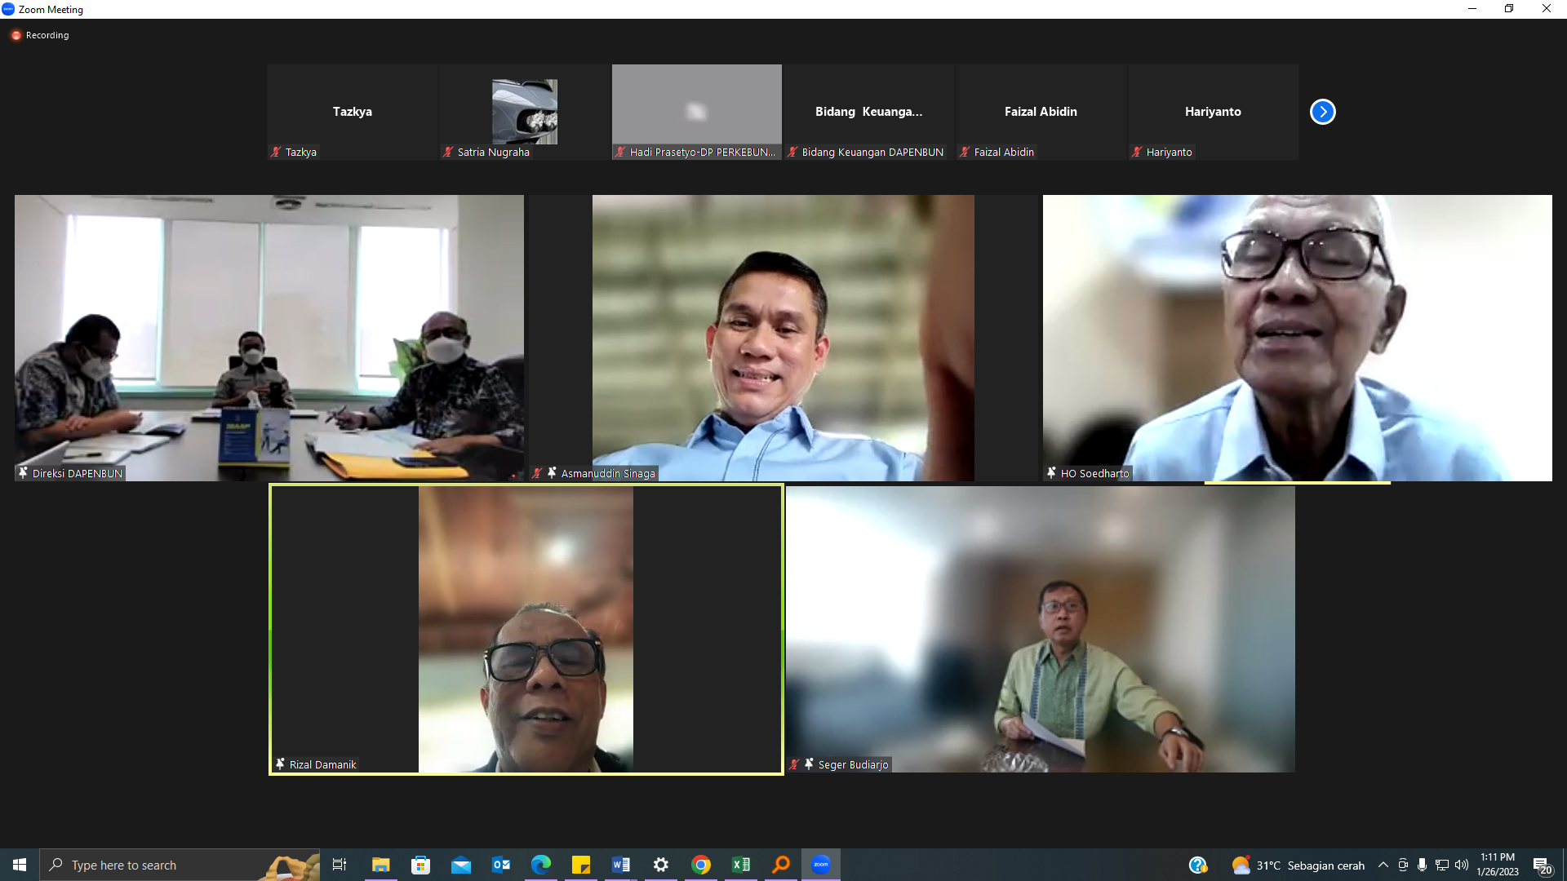Open Google Chrome from taskbar
Screen dimensions: 1567x881
700,865
